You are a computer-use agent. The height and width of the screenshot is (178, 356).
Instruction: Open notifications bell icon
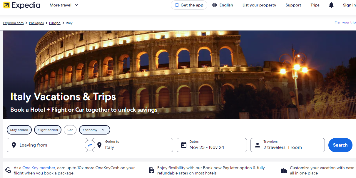(x=331, y=5)
